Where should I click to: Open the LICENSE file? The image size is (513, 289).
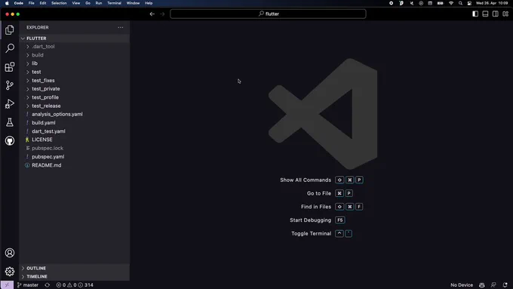[74, 140]
